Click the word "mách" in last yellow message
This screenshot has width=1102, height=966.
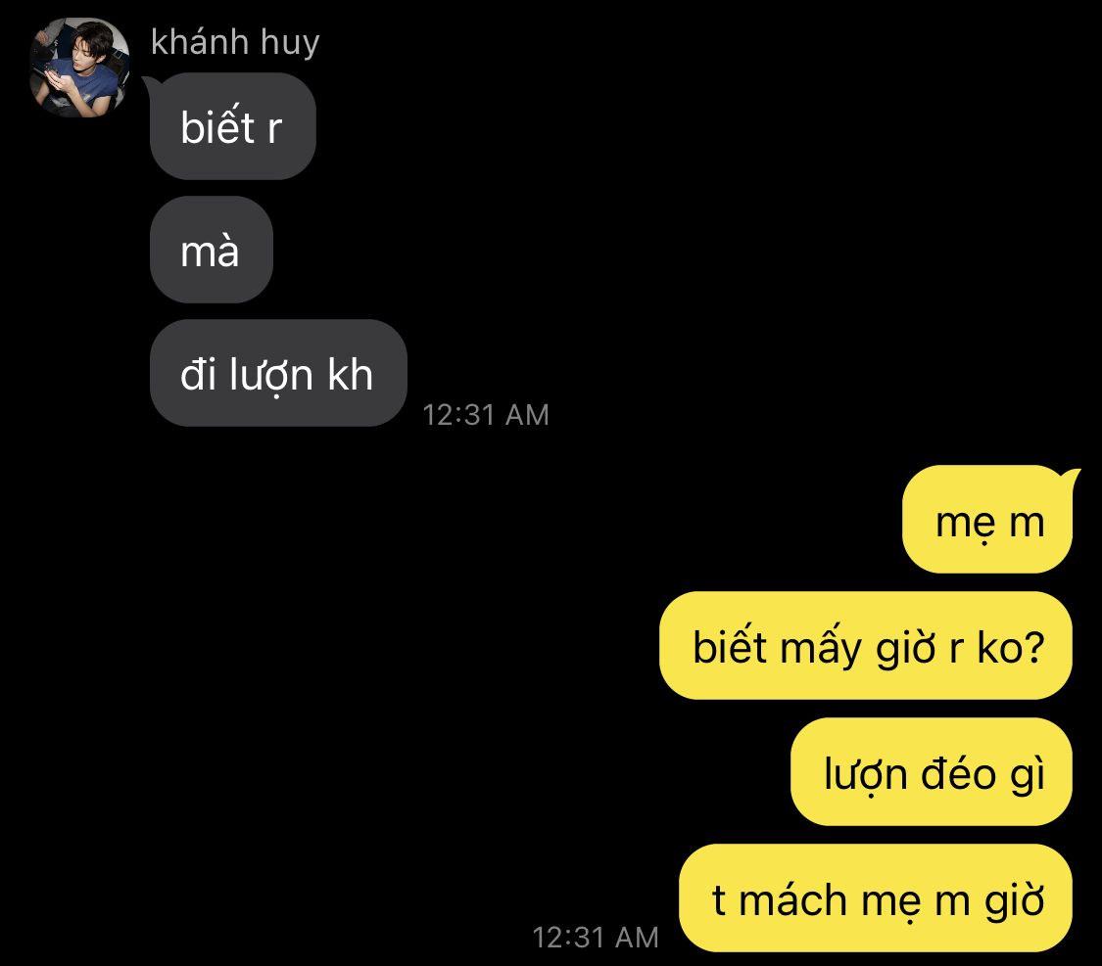(x=793, y=899)
